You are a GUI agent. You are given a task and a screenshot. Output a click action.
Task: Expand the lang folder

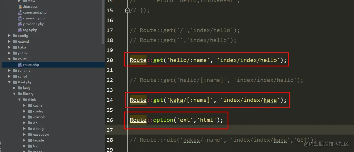click(x=14, y=88)
